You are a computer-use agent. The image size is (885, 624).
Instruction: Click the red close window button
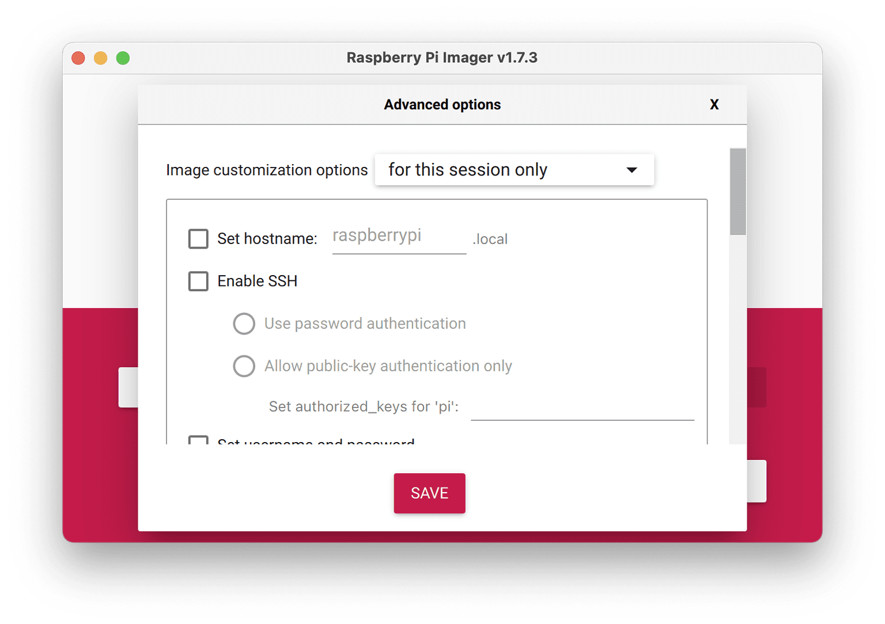(78, 58)
